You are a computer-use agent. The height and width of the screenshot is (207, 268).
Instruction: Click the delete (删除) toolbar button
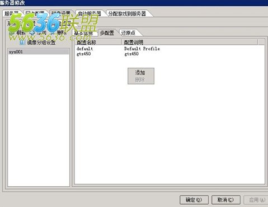pos(59,33)
